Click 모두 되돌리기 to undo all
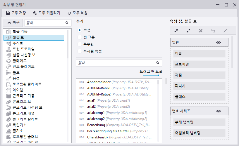Image resolution: width=239 pixels, height=146 pixels. click(x=47, y=13)
